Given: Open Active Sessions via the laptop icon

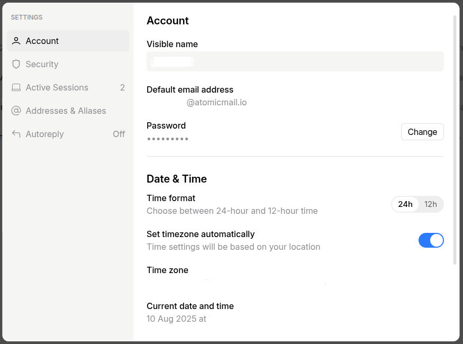Looking at the screenshot, I should 16,87.
